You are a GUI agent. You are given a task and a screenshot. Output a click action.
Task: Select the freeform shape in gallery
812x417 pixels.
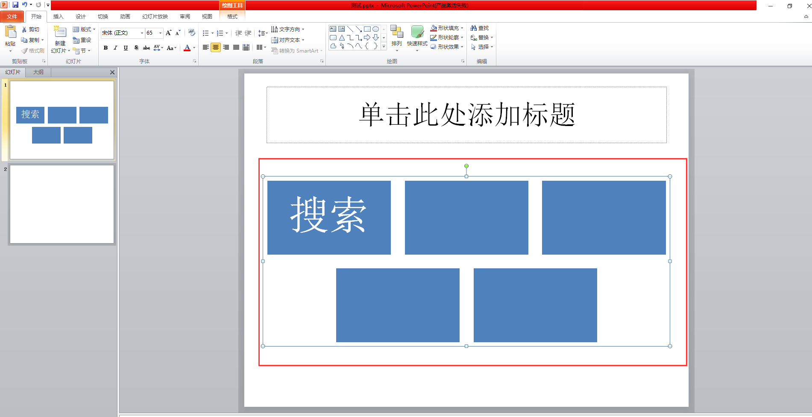click(x=333, y=46)
